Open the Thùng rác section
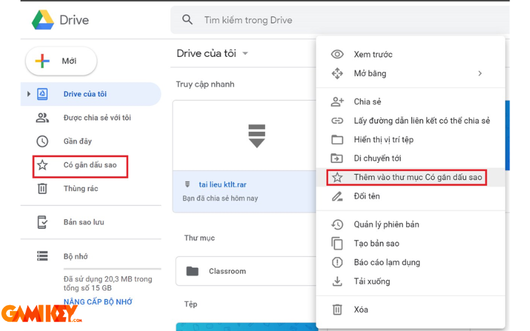This screenshot has height=331, width=530. (81, 189)
